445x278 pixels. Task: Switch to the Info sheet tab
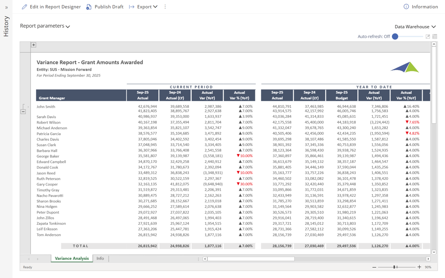tap(100, 258)
